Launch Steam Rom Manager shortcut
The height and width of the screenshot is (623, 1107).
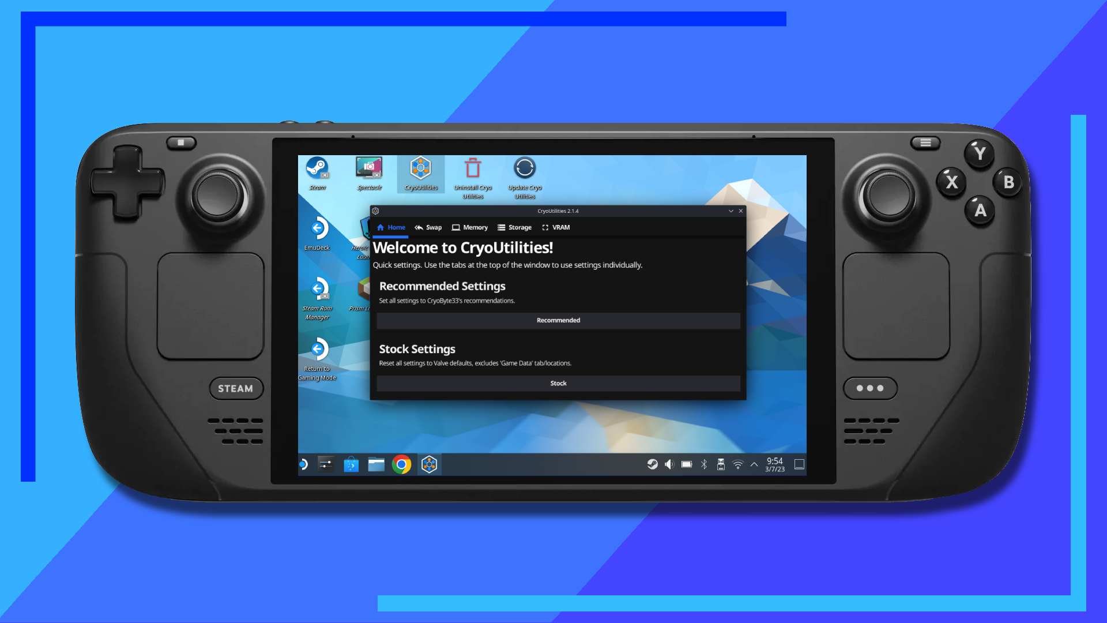pos(317,290)
